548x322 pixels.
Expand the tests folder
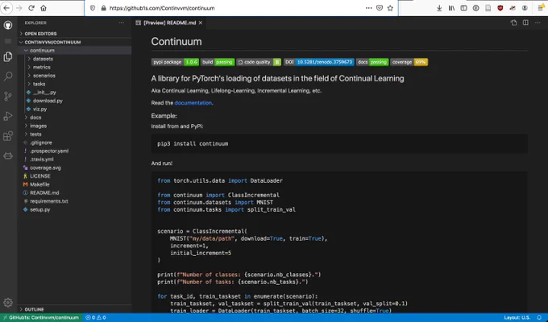click(74, 134)
